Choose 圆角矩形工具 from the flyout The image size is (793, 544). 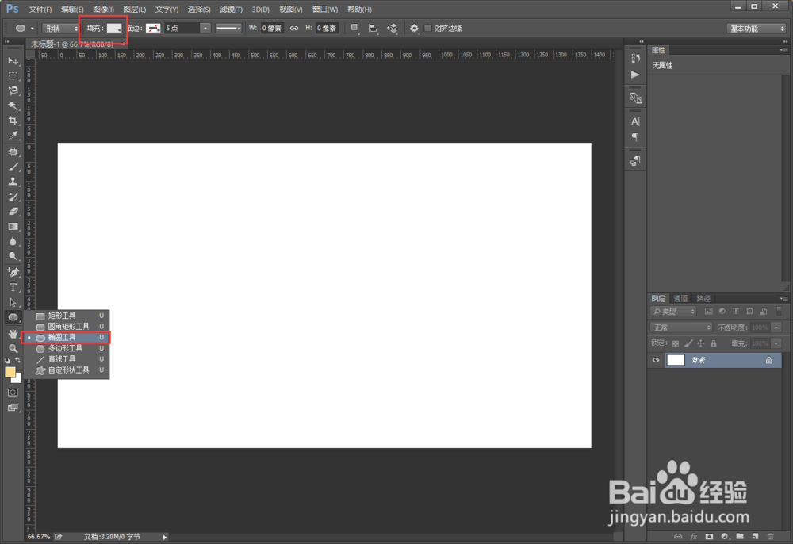(x=67, y=327)
